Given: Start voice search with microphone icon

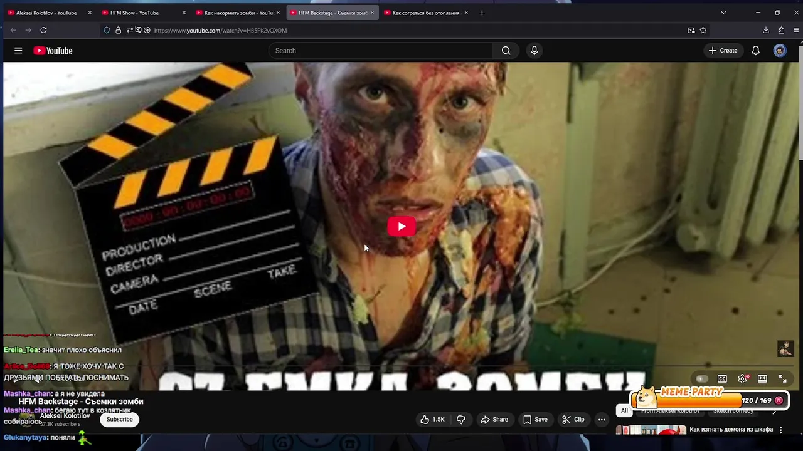Looking at the screenshot, I should [x=534, y=51].
